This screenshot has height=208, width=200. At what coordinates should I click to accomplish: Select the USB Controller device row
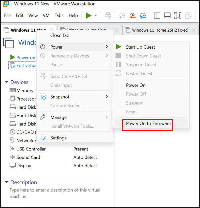(53, 149)
